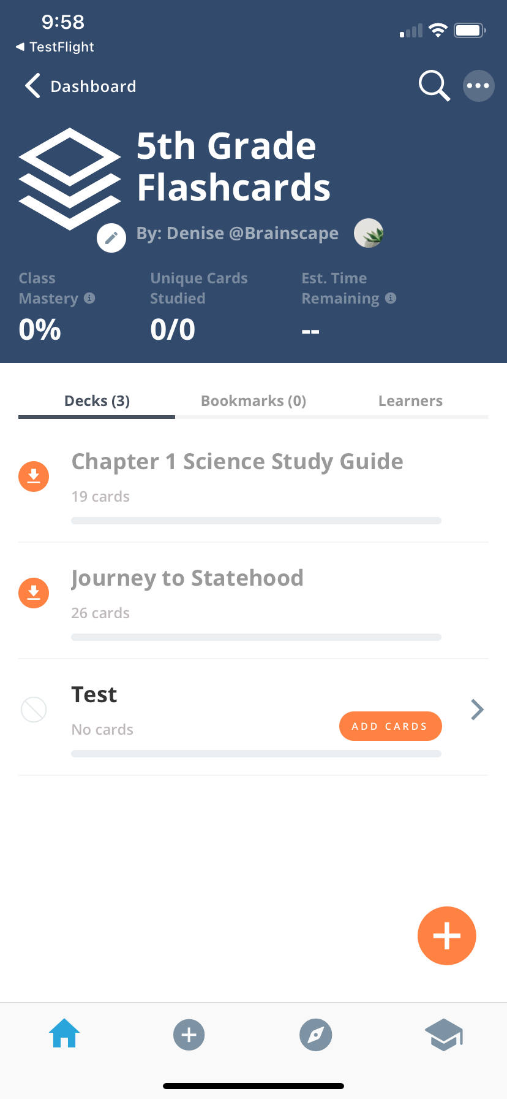Tap the pencil edit class icon
Screen dimensions: 507x1099
pos(111,238)
